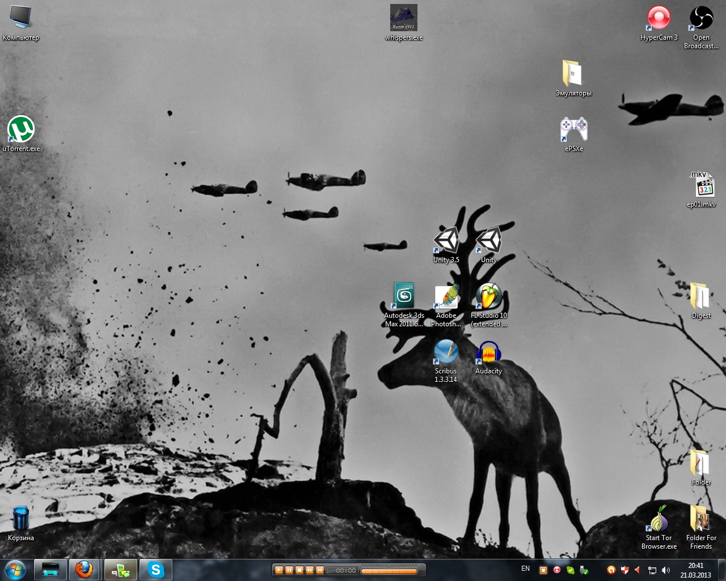Image resolution: width=726 pixels, height=581 pixels.
Task: Open the uTorrent.exe desktop icon
Action: click(x=21, y=130)
